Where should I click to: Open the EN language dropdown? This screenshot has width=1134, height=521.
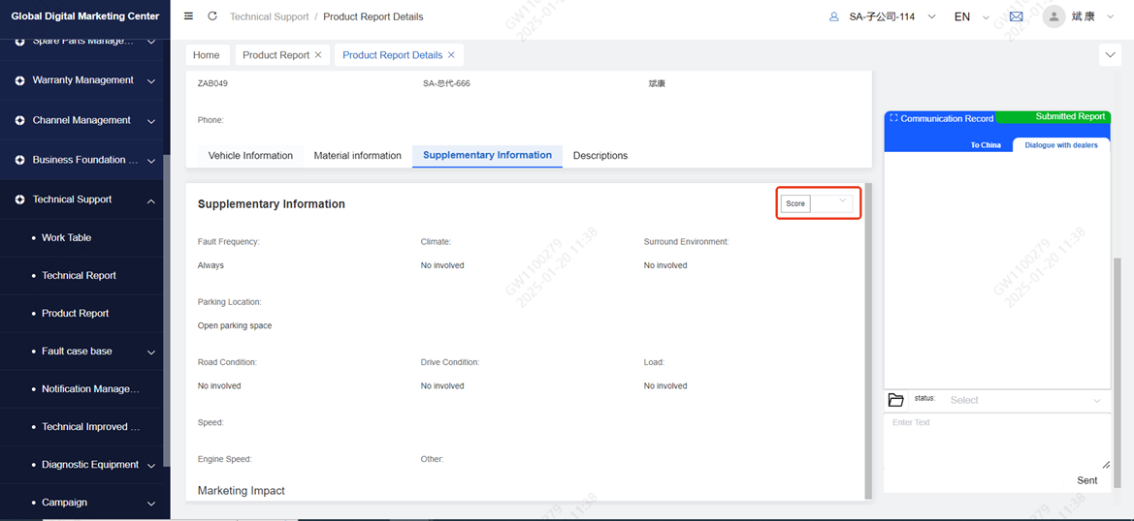pos(971,16)
